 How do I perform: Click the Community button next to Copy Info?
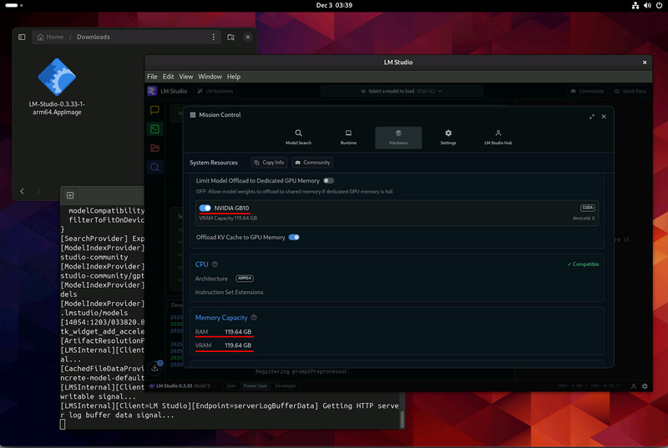(x=312, y=163)
